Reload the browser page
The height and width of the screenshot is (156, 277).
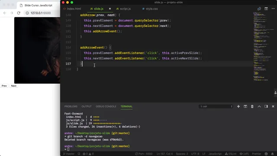pos(19,13)
